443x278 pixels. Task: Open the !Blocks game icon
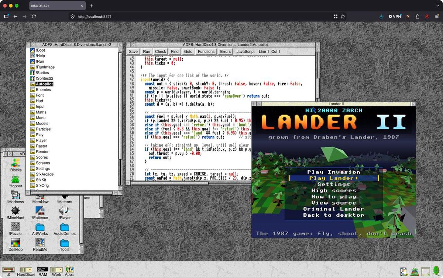tap(16, 165)
